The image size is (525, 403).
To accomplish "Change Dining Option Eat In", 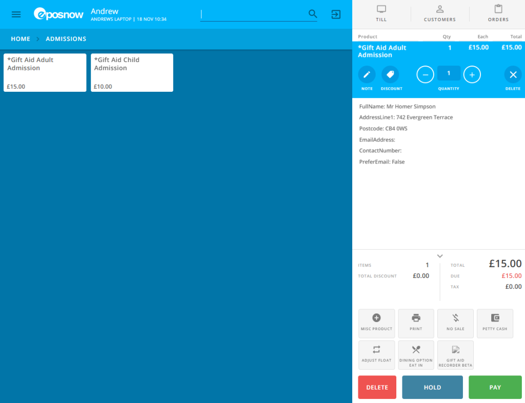I will [416, 355].
